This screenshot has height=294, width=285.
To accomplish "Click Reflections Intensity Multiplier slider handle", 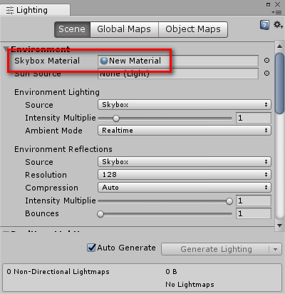I will [x=229, y=201].
